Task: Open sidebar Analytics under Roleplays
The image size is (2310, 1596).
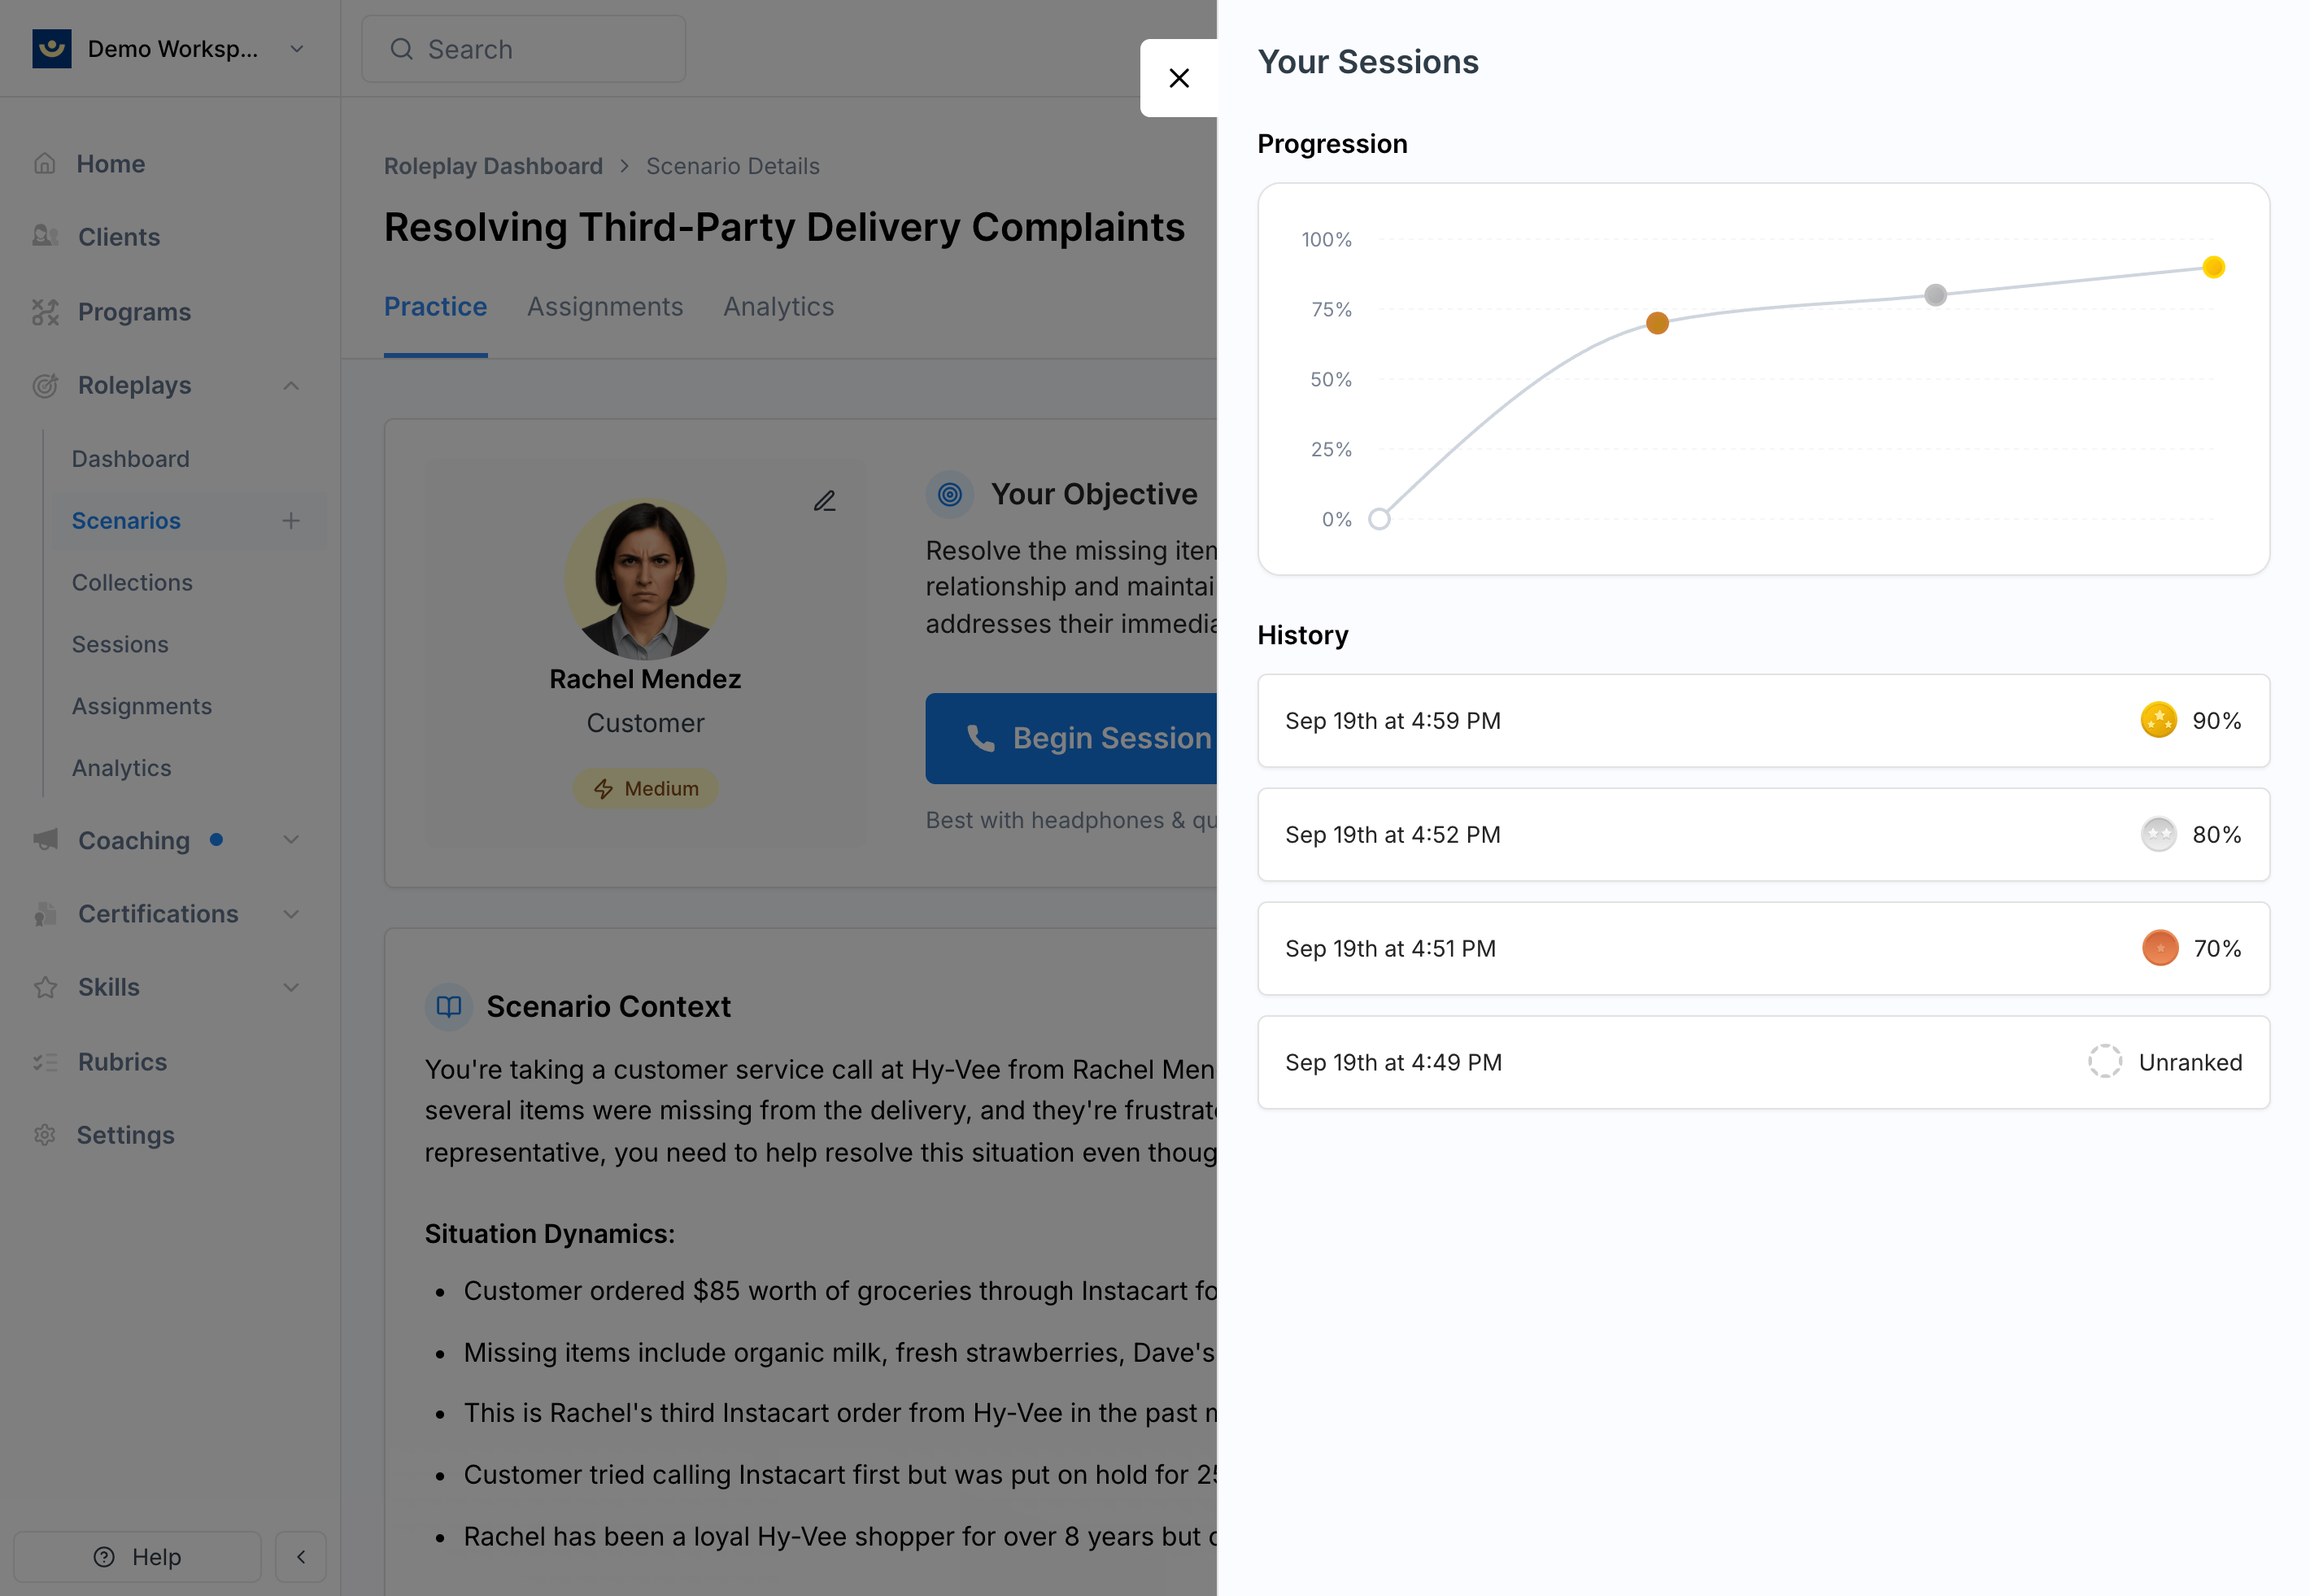Action: (121, 768)
